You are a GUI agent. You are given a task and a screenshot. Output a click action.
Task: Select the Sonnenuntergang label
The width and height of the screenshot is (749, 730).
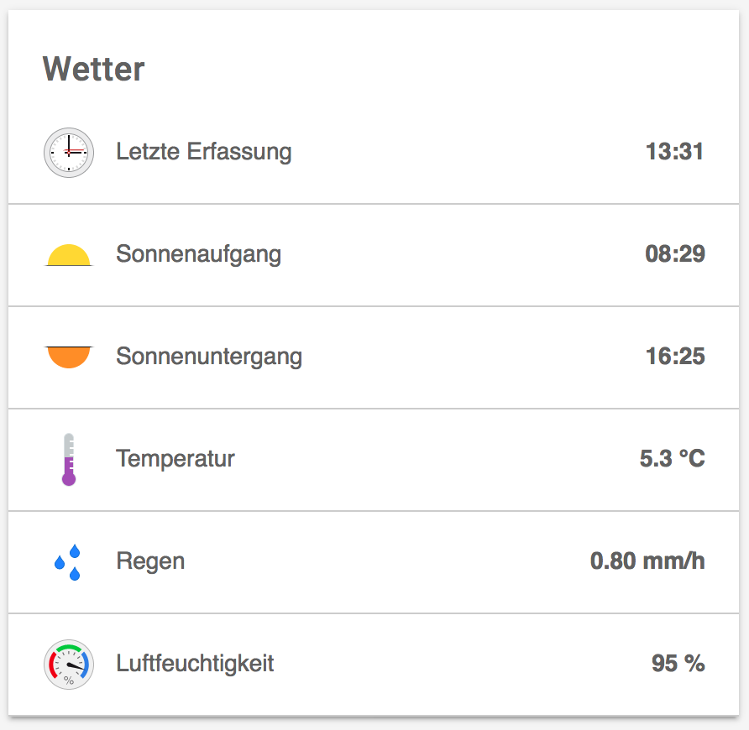point(209,357)
